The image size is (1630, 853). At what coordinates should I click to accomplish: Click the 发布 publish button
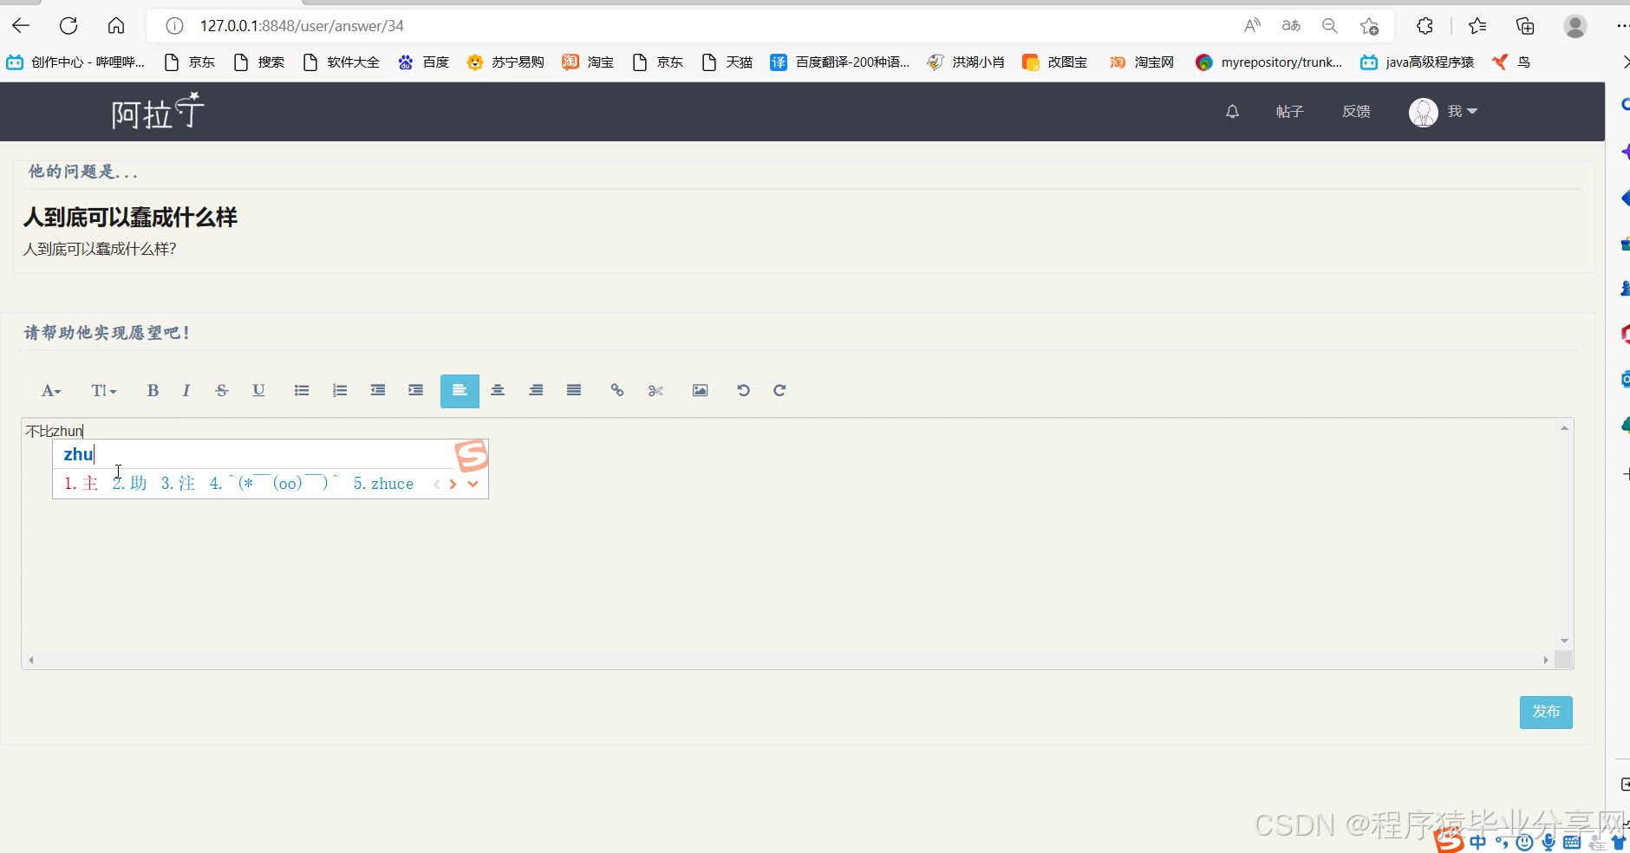click(1546, 712)
